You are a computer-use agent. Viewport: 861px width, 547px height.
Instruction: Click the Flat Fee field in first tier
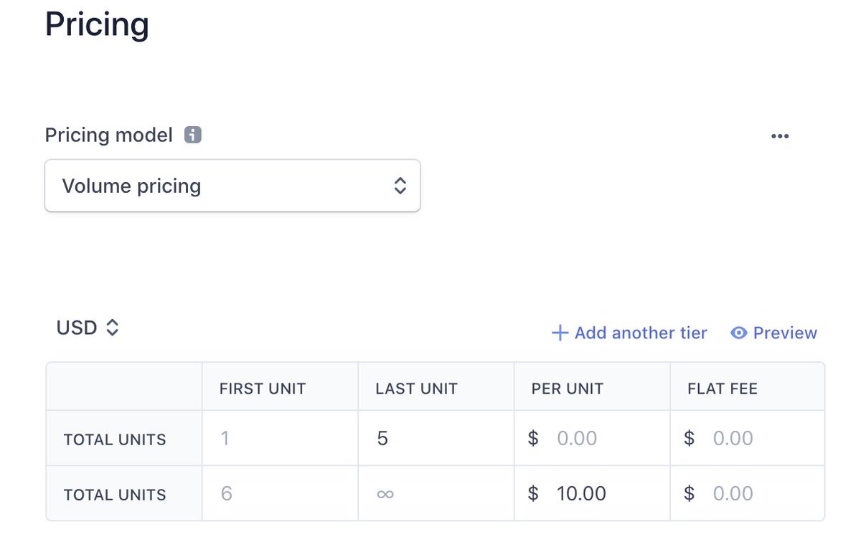click(748, 438)
